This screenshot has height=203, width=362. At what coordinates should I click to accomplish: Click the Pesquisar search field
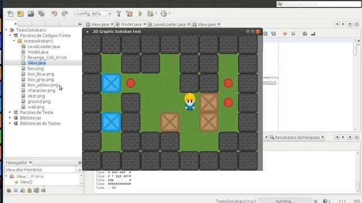click(318, 4)
